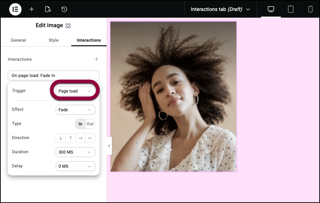Add a new interaction with plus icon
Image resolution: width=320 pixels, height=203 pixels.
pos(97,59)
